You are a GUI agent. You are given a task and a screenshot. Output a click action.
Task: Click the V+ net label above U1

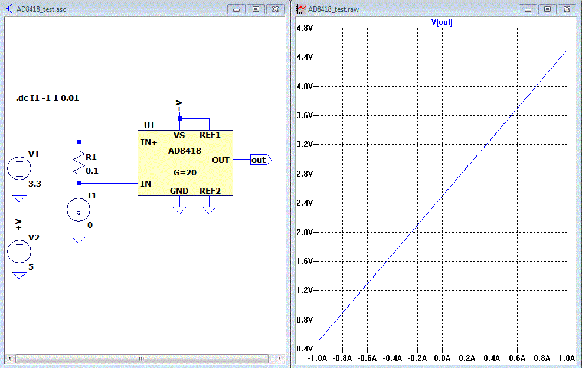(x=179, y=106)
